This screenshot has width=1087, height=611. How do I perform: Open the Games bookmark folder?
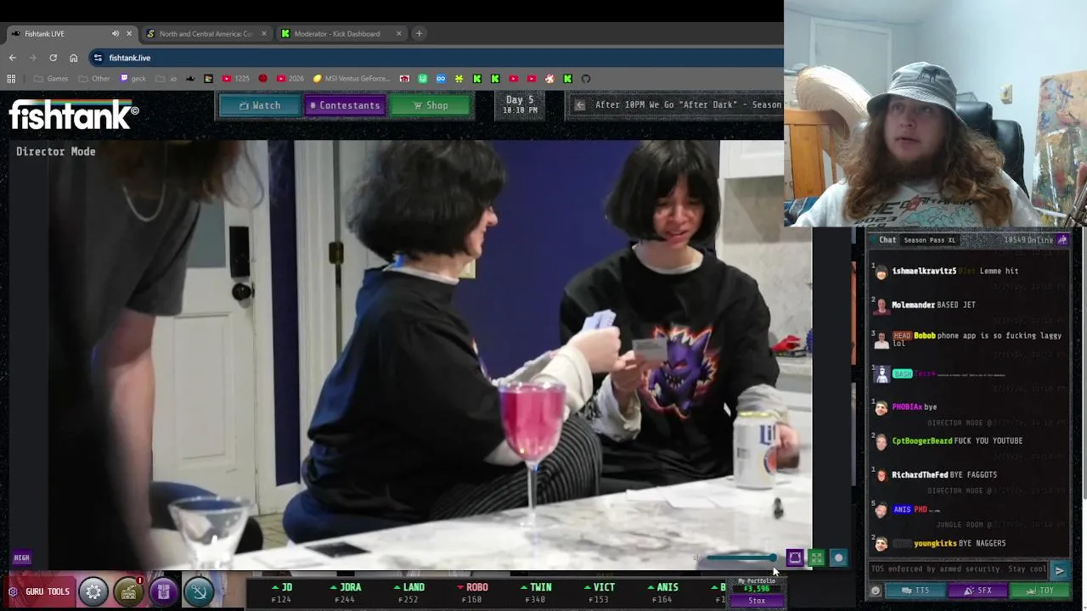(x=51, y=79)
